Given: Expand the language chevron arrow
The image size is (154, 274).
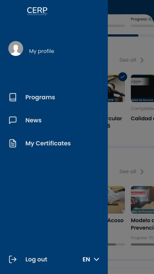Looking at the screenshot, I should tap(96, 259).
